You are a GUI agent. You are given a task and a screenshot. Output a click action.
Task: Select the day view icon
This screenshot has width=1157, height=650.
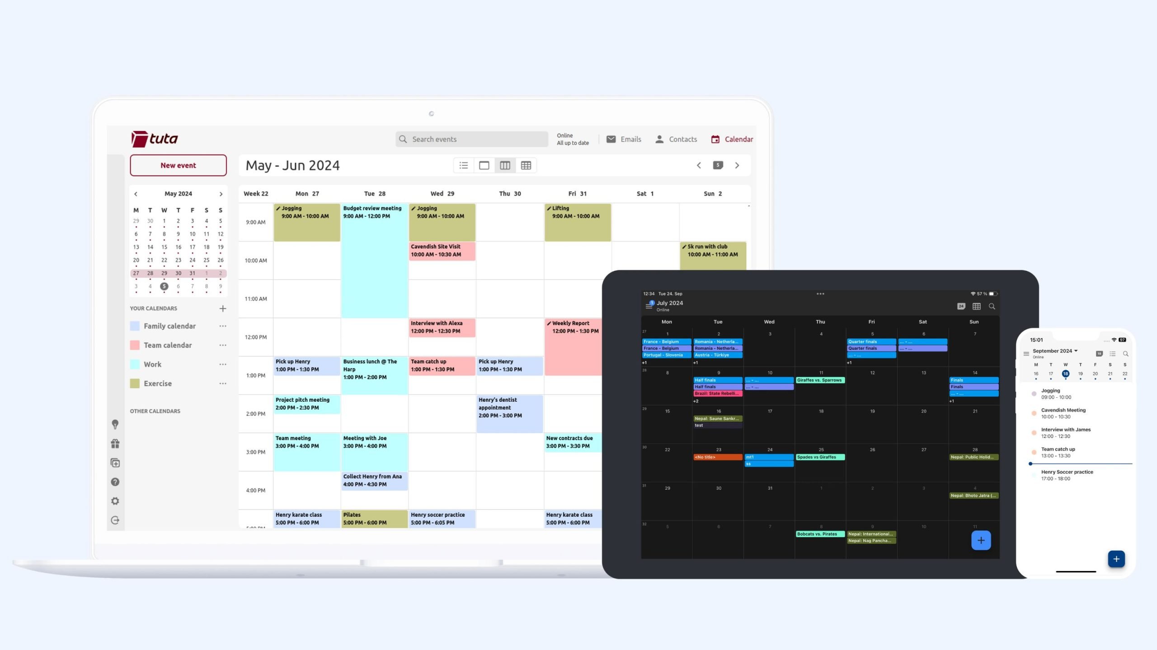tap(484, 165)
